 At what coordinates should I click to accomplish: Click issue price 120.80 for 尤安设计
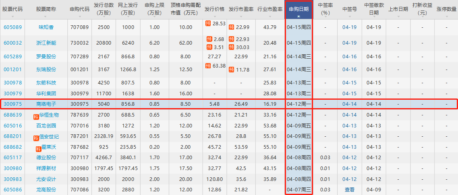click(214, 179)
